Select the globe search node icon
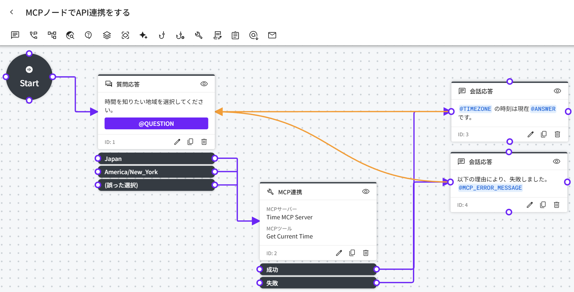The width and height of the screenshot is (574, 292). click(x=70, y=35)
